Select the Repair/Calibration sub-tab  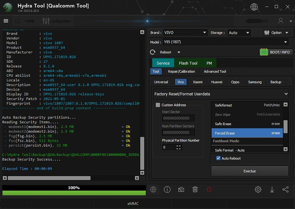click(181, 72)
